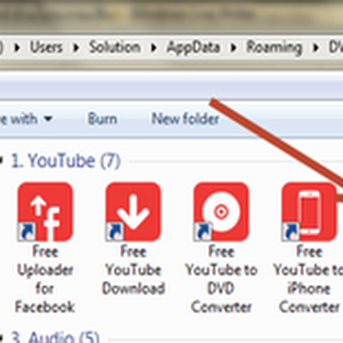This screenshot has width=343, height=343.
Task: Navigate to Solution in address bar
Action: pos(115,47)
